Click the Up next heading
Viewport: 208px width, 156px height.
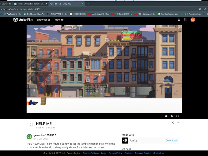(x=126, y=149)
